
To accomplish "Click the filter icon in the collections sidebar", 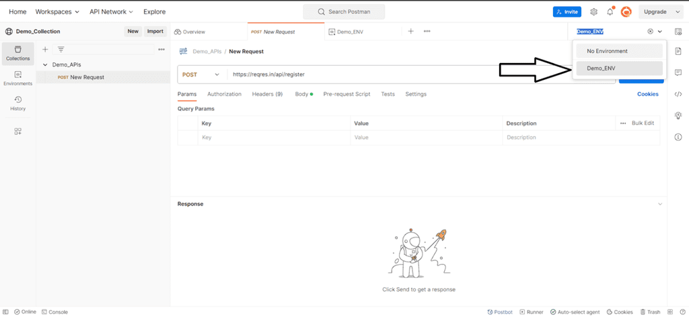I will click(61, 50).
